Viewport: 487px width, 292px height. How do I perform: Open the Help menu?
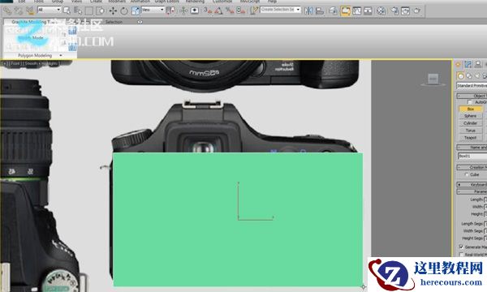pos(272,2)
